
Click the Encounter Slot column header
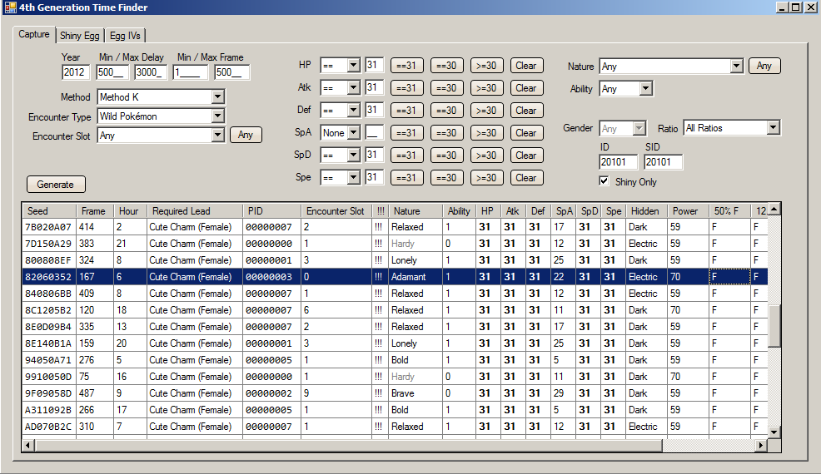point(336,211)
